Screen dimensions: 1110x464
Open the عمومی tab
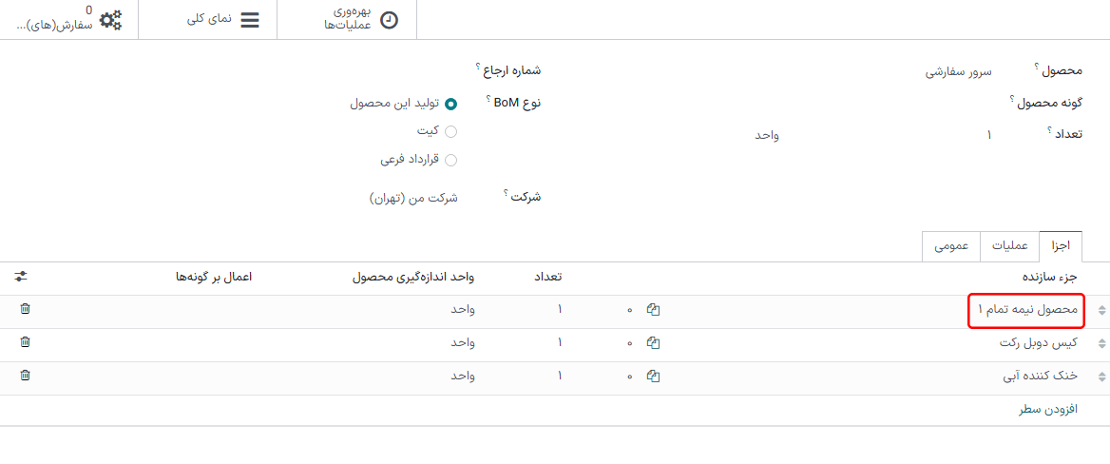[x=951, y=245]
